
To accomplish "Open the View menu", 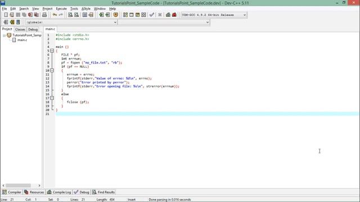I will pos(35,9).
